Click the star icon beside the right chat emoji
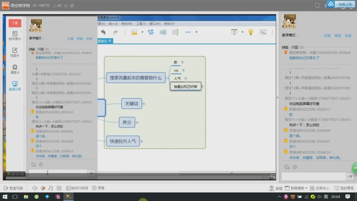The height and width of the screenshot is (201, 357). click(295, 167)
